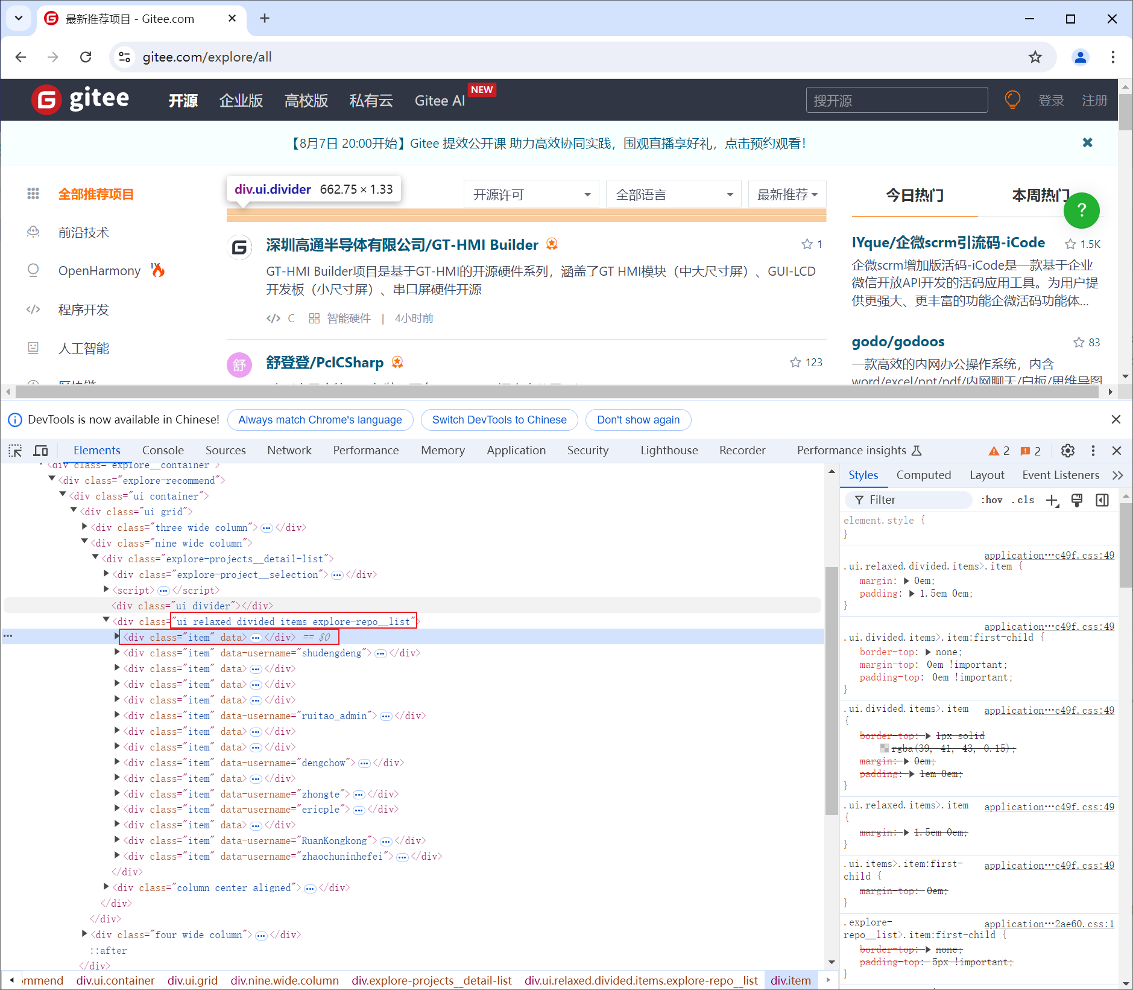This screenshot has height=990, width=1133.
Task: Open a new browser tab
Action: point(265,18)
